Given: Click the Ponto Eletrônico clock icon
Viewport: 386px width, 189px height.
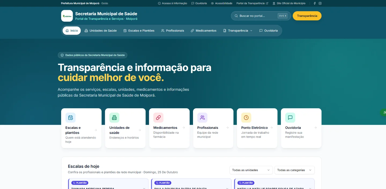Looking at the screenshot, I should [246, 118].
